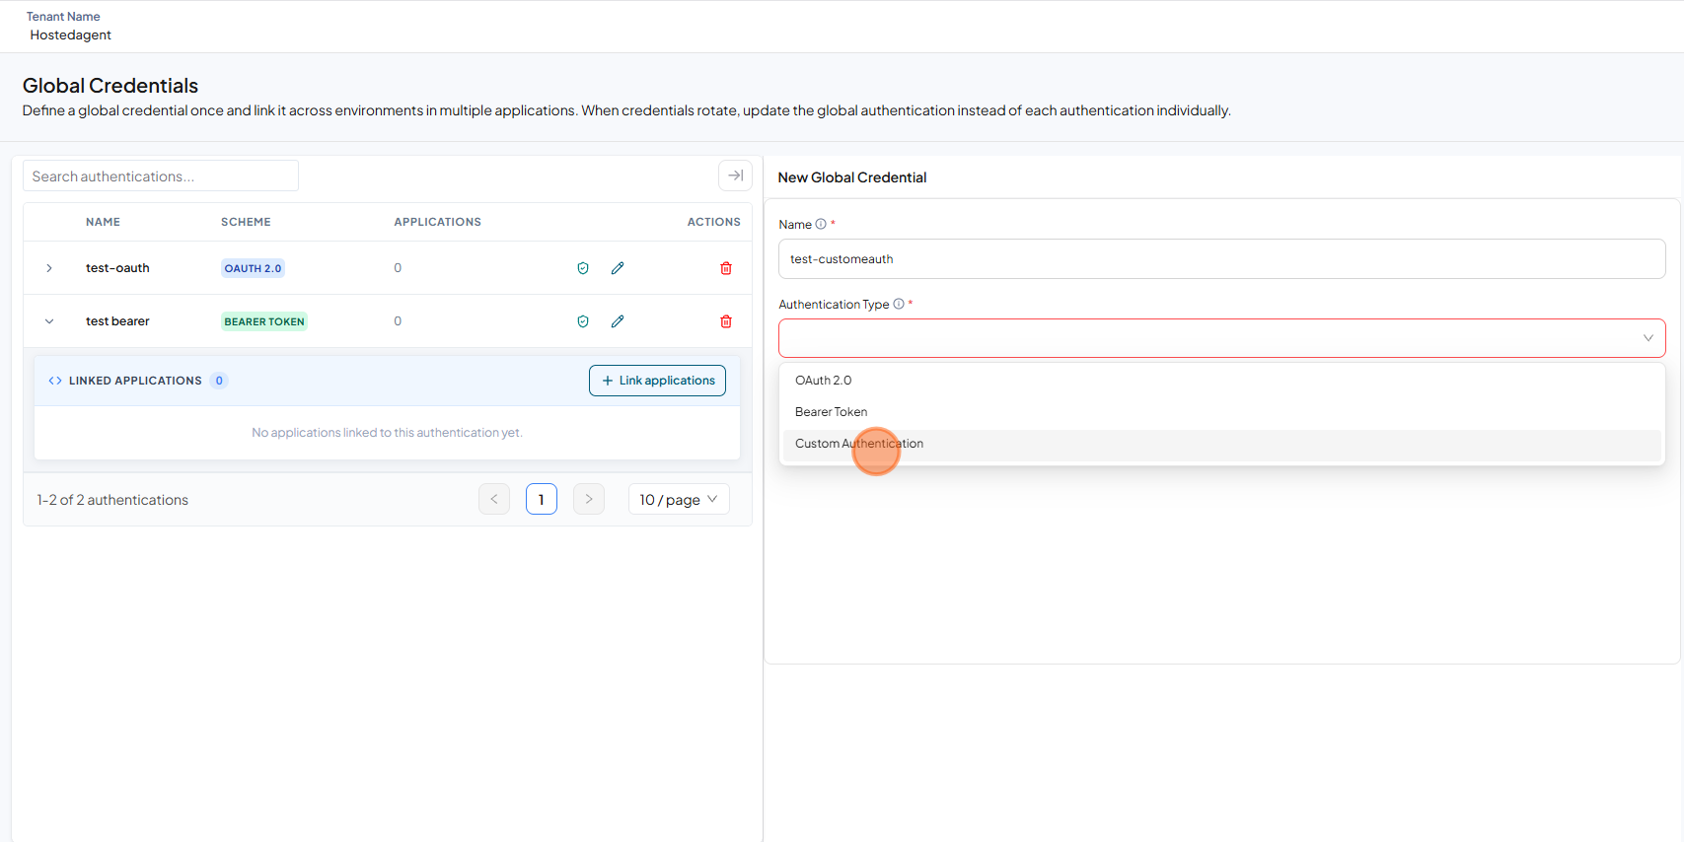Click the info icon next to Name
The width and height of the screenshot is (1684, 842).
pyautogui.click(x=821, y=225)
